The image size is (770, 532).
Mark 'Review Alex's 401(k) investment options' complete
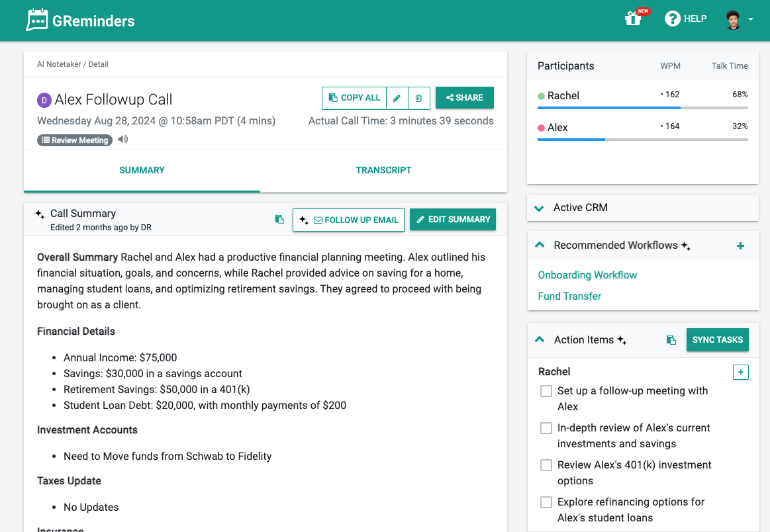point(546,465)
